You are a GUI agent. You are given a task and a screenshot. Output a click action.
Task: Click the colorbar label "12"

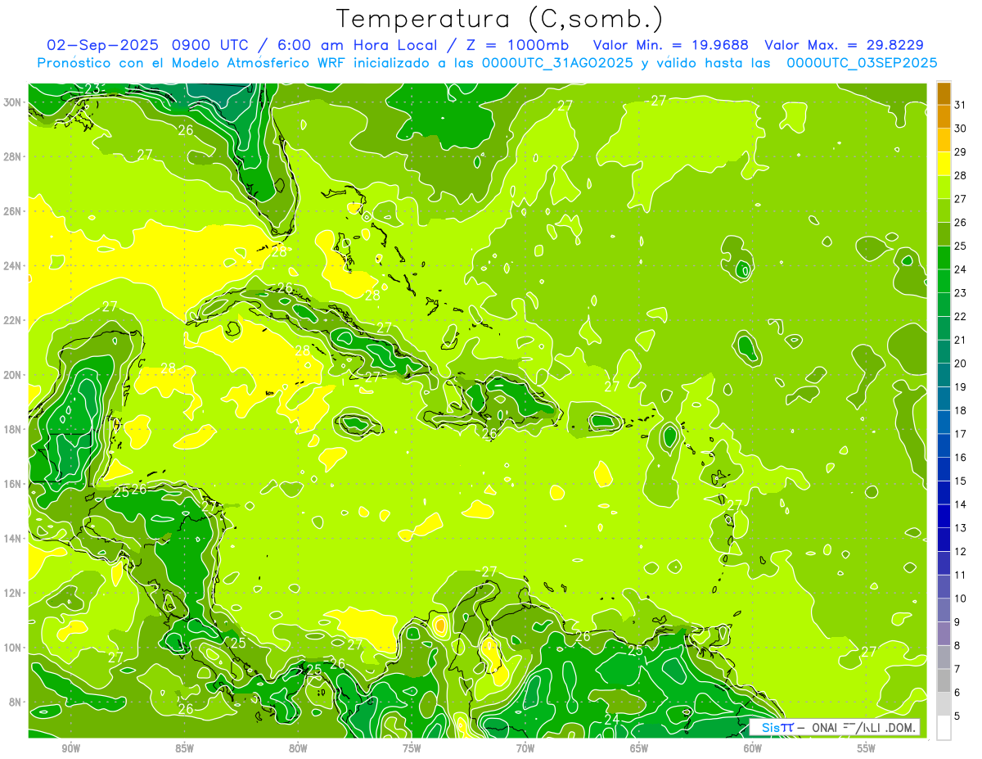[x=961, y=552]
